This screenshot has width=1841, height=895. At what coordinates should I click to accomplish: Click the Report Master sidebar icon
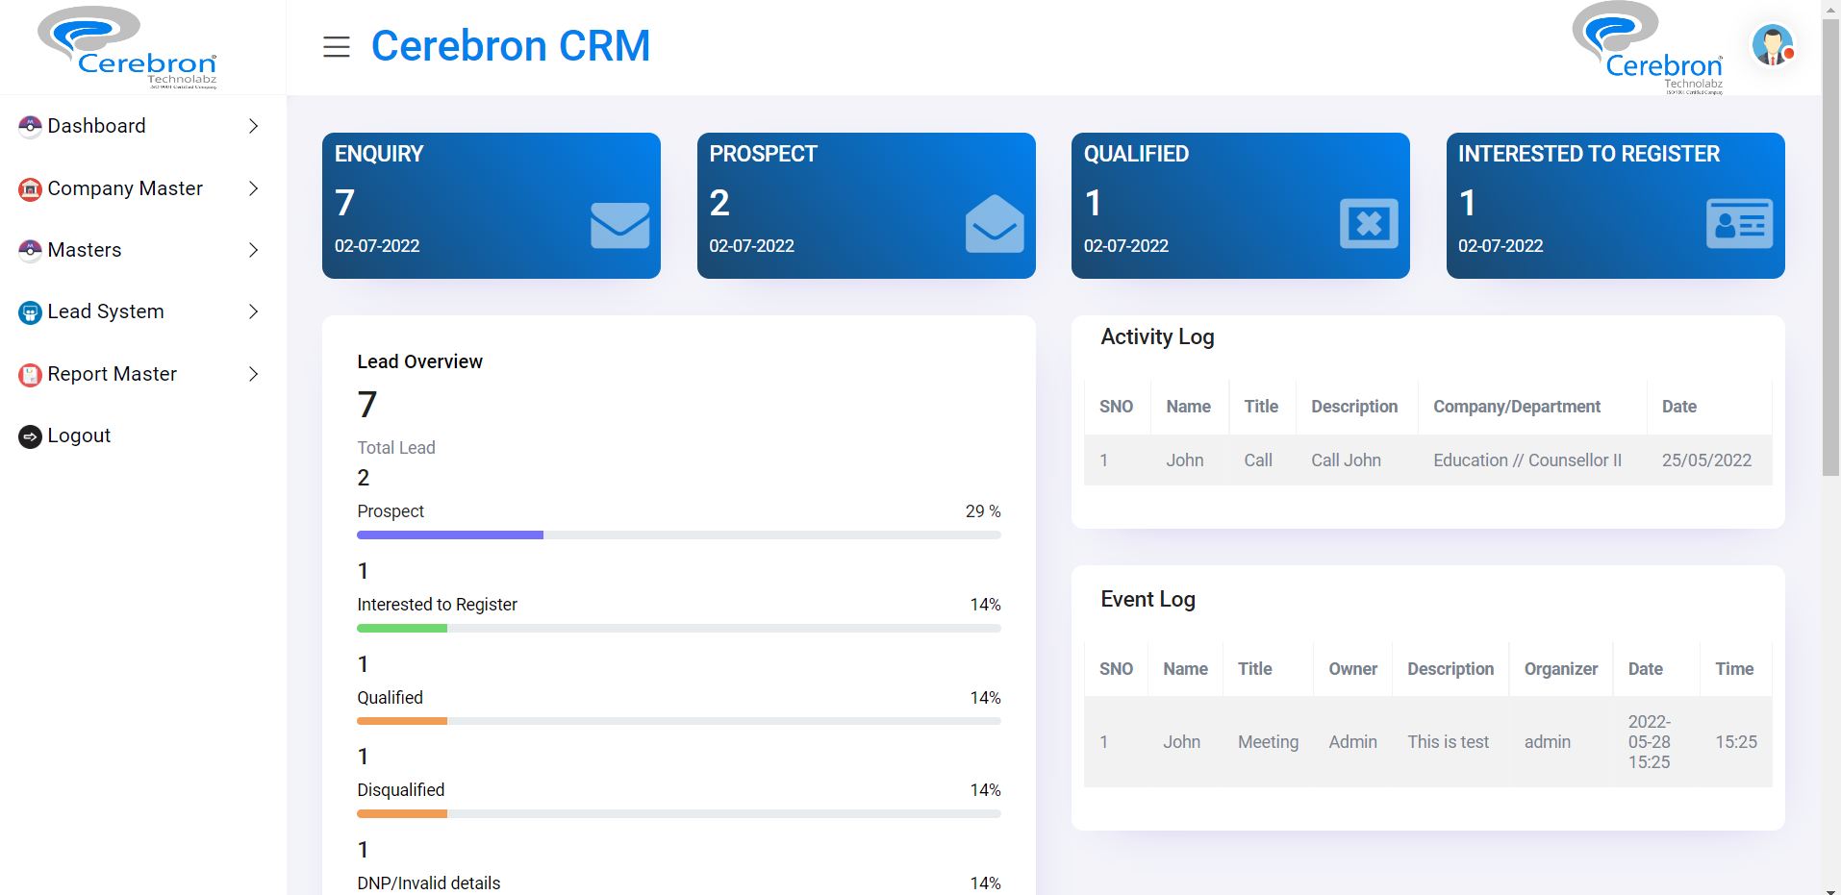pyautogui.click(x=30, y=374)
